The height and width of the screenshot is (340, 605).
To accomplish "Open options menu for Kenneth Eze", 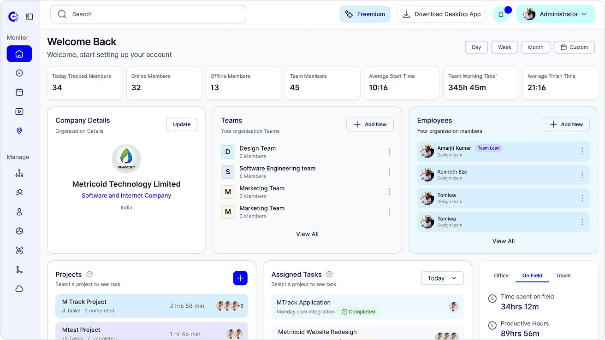I will point(582,175).
